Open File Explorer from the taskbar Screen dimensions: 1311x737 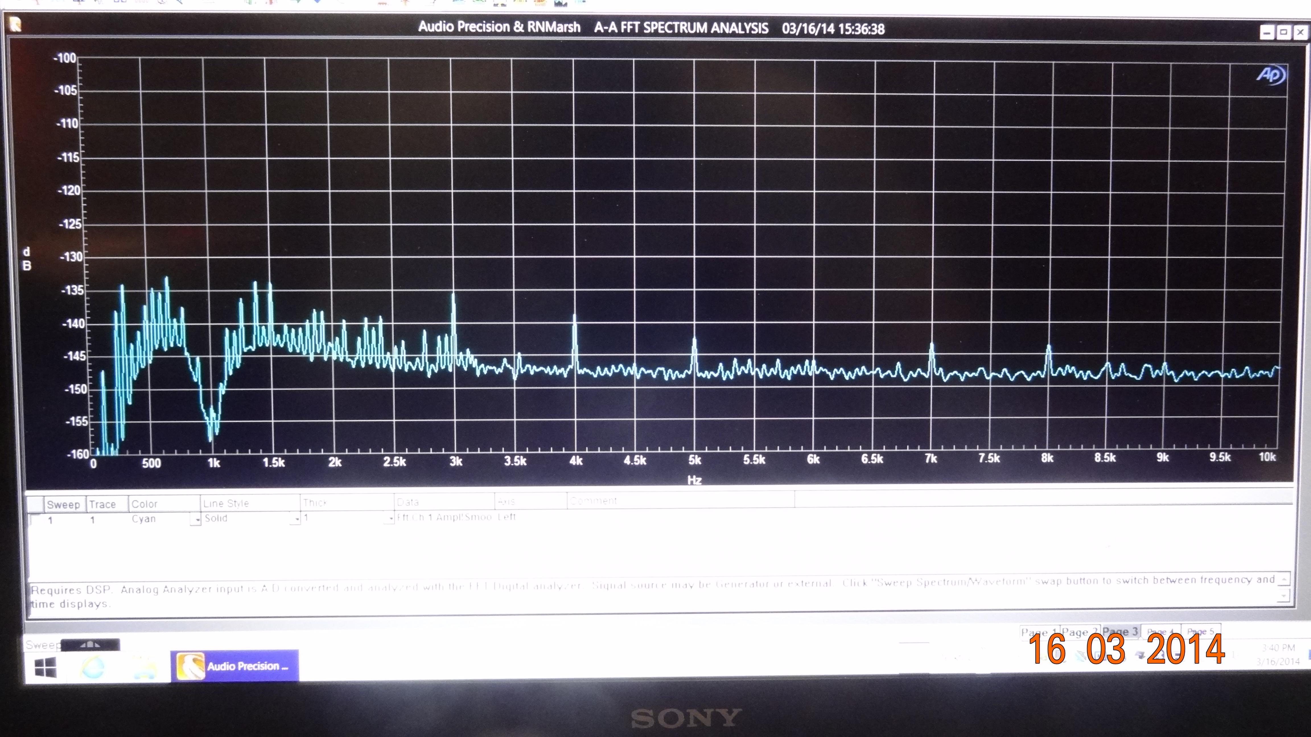pyautogui.click(x=145, y=667)
